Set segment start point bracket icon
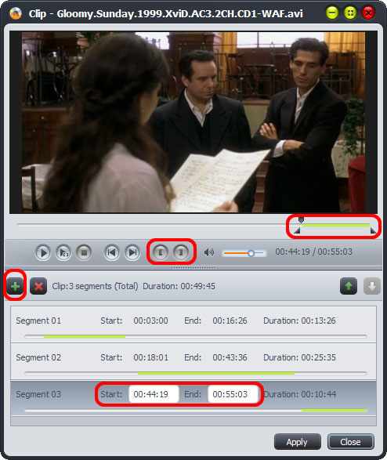 [161, 252]
